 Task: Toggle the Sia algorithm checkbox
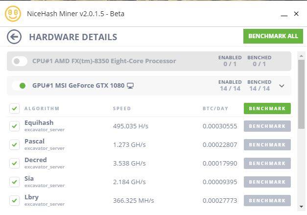point(15,182)
